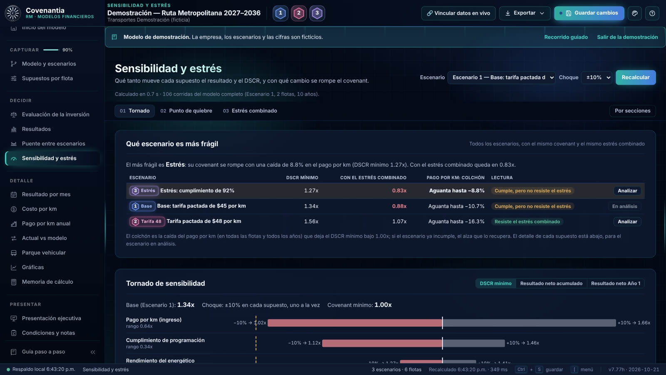Click the Evaluación de la inversión scales icon

14,115
